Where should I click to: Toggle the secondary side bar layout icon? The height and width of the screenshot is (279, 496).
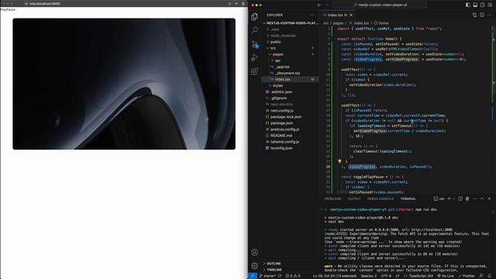coord(482,5)
